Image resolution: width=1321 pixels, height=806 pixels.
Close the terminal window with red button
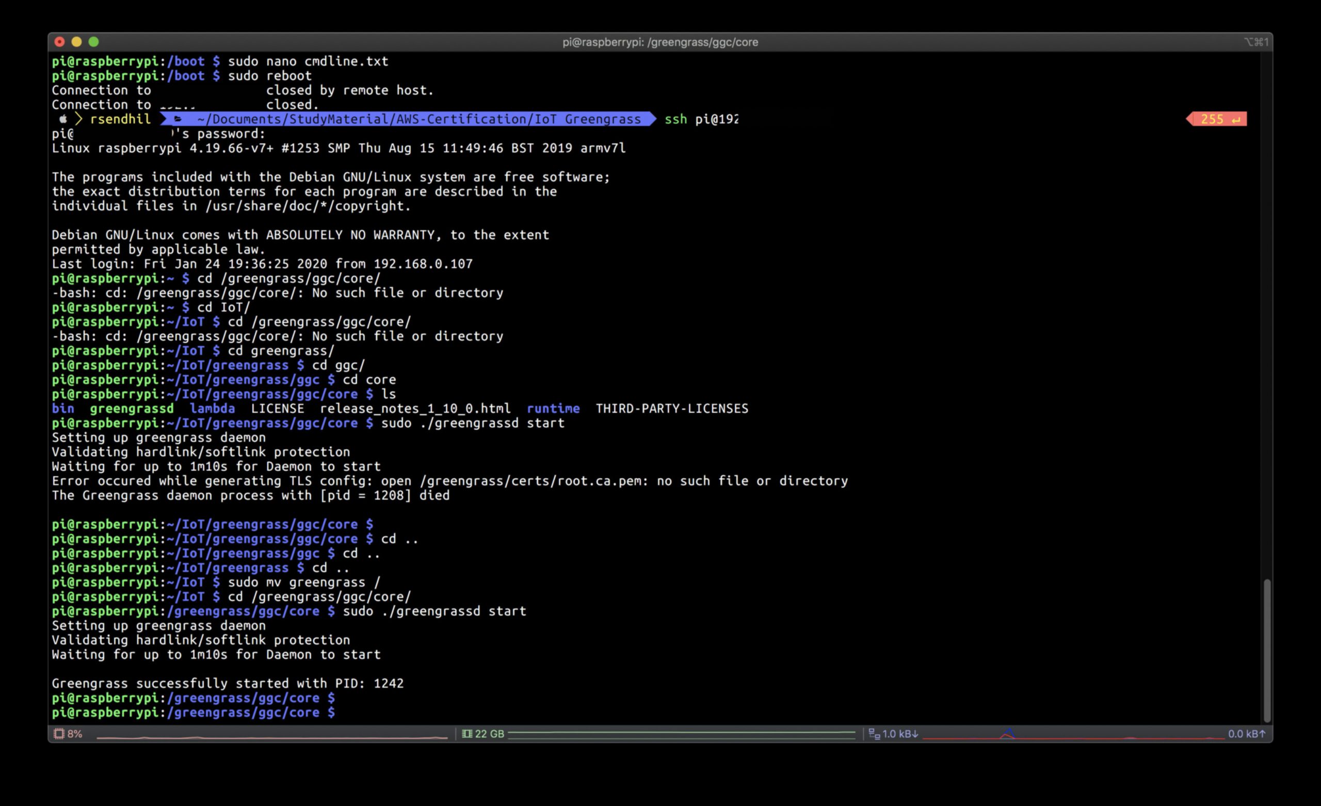[59, 42]
